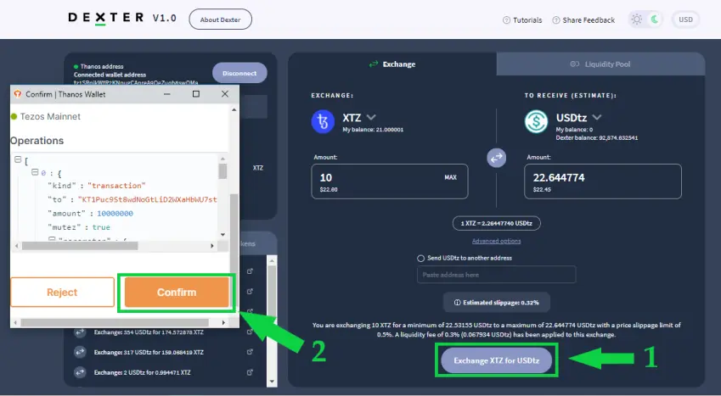Click the amount value 10000000
Viewport: 721px width, 396px height.
115,213
